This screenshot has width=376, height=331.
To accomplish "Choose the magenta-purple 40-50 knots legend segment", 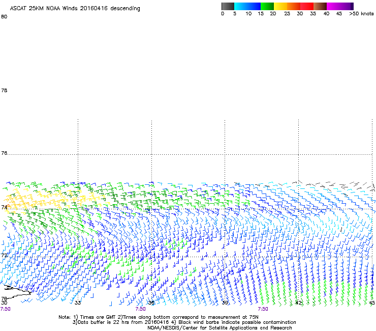I will pos(340,6).
